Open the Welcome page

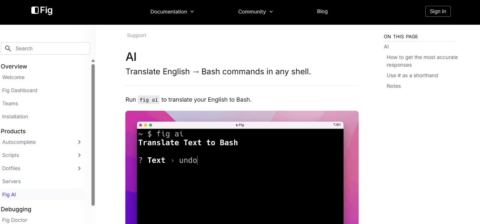13,77
